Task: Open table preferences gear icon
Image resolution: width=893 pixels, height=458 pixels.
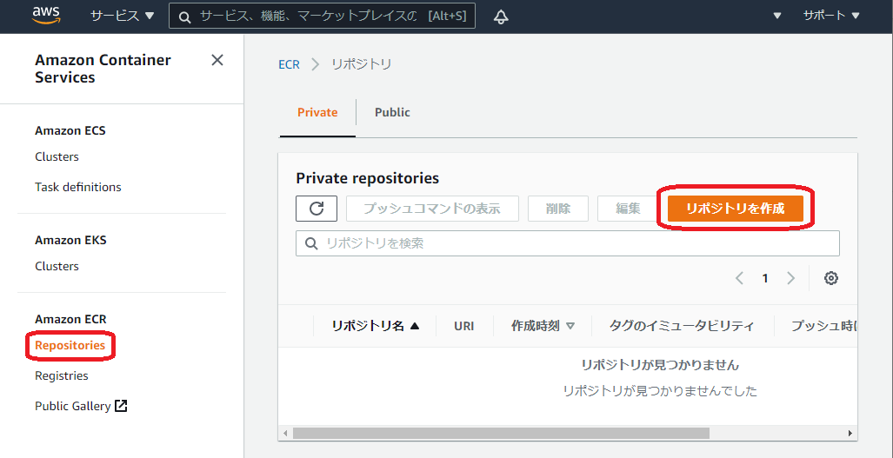Action: click(x=831, y=278)
